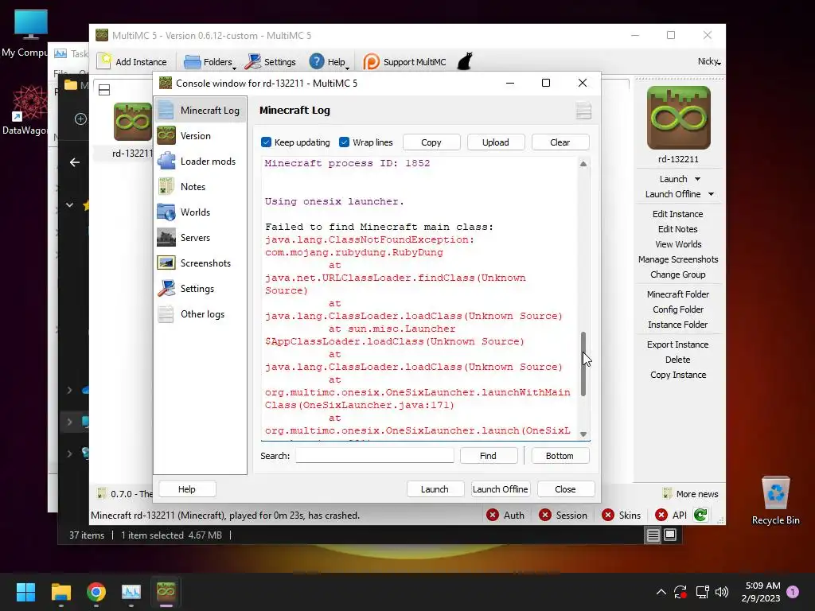Click the Auth status icon
This screenshot has width=815, height=611.
coord(492,515)
